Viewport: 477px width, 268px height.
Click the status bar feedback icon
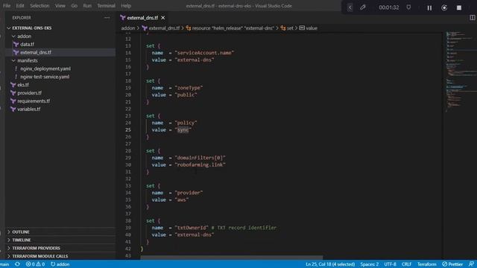(x=471, y=264)
